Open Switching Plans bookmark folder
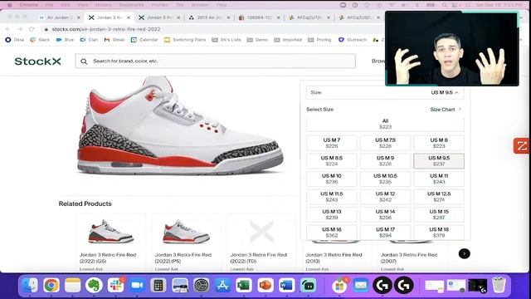Viewport: 531px width, 299px height. tap(185, 40)
